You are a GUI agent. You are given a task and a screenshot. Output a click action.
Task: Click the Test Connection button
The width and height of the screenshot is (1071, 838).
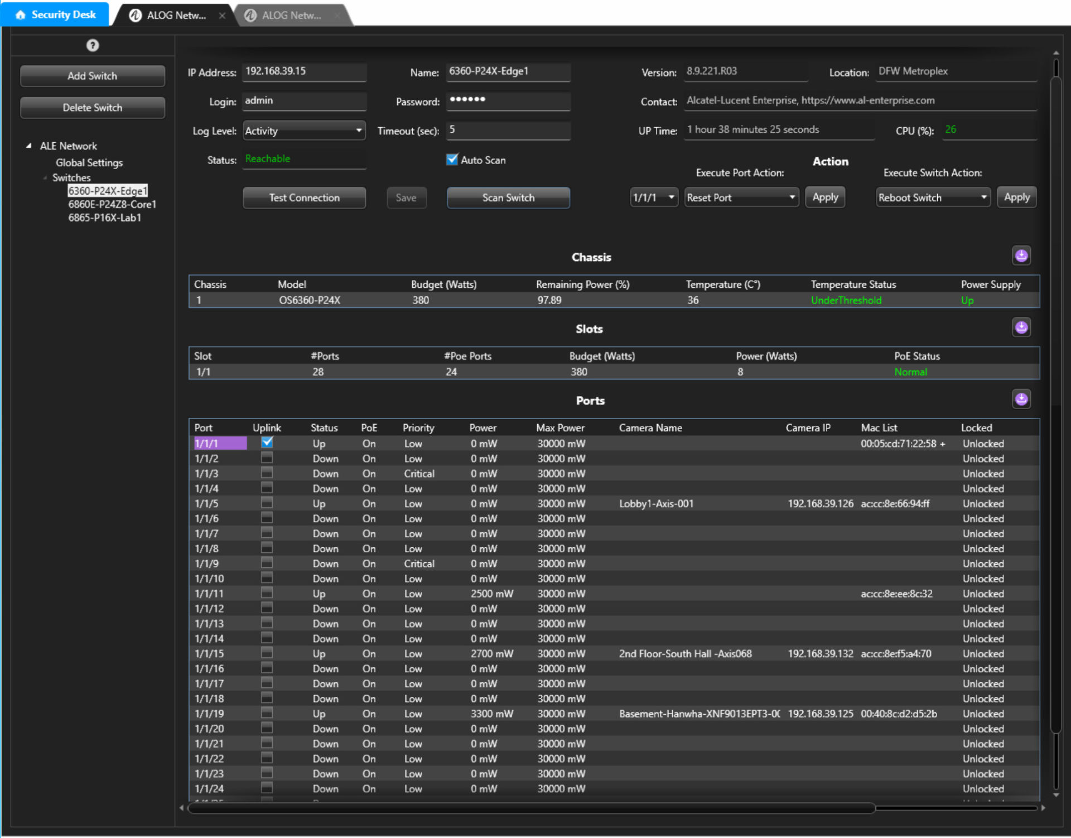click(304, 198)
